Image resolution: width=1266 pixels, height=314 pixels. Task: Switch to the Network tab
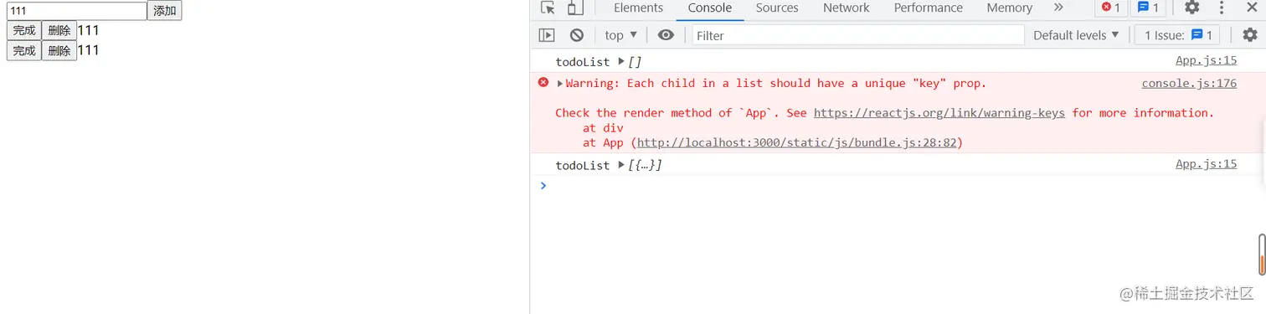pos(846,8)
